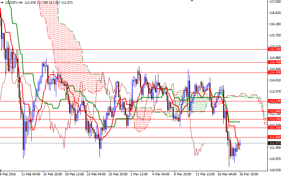Viewport: 281px width, 177px height.
Task: Click the grey corner triangle above 8 Feb 2016
Action: pyautogui.click(x=1, y=170)
